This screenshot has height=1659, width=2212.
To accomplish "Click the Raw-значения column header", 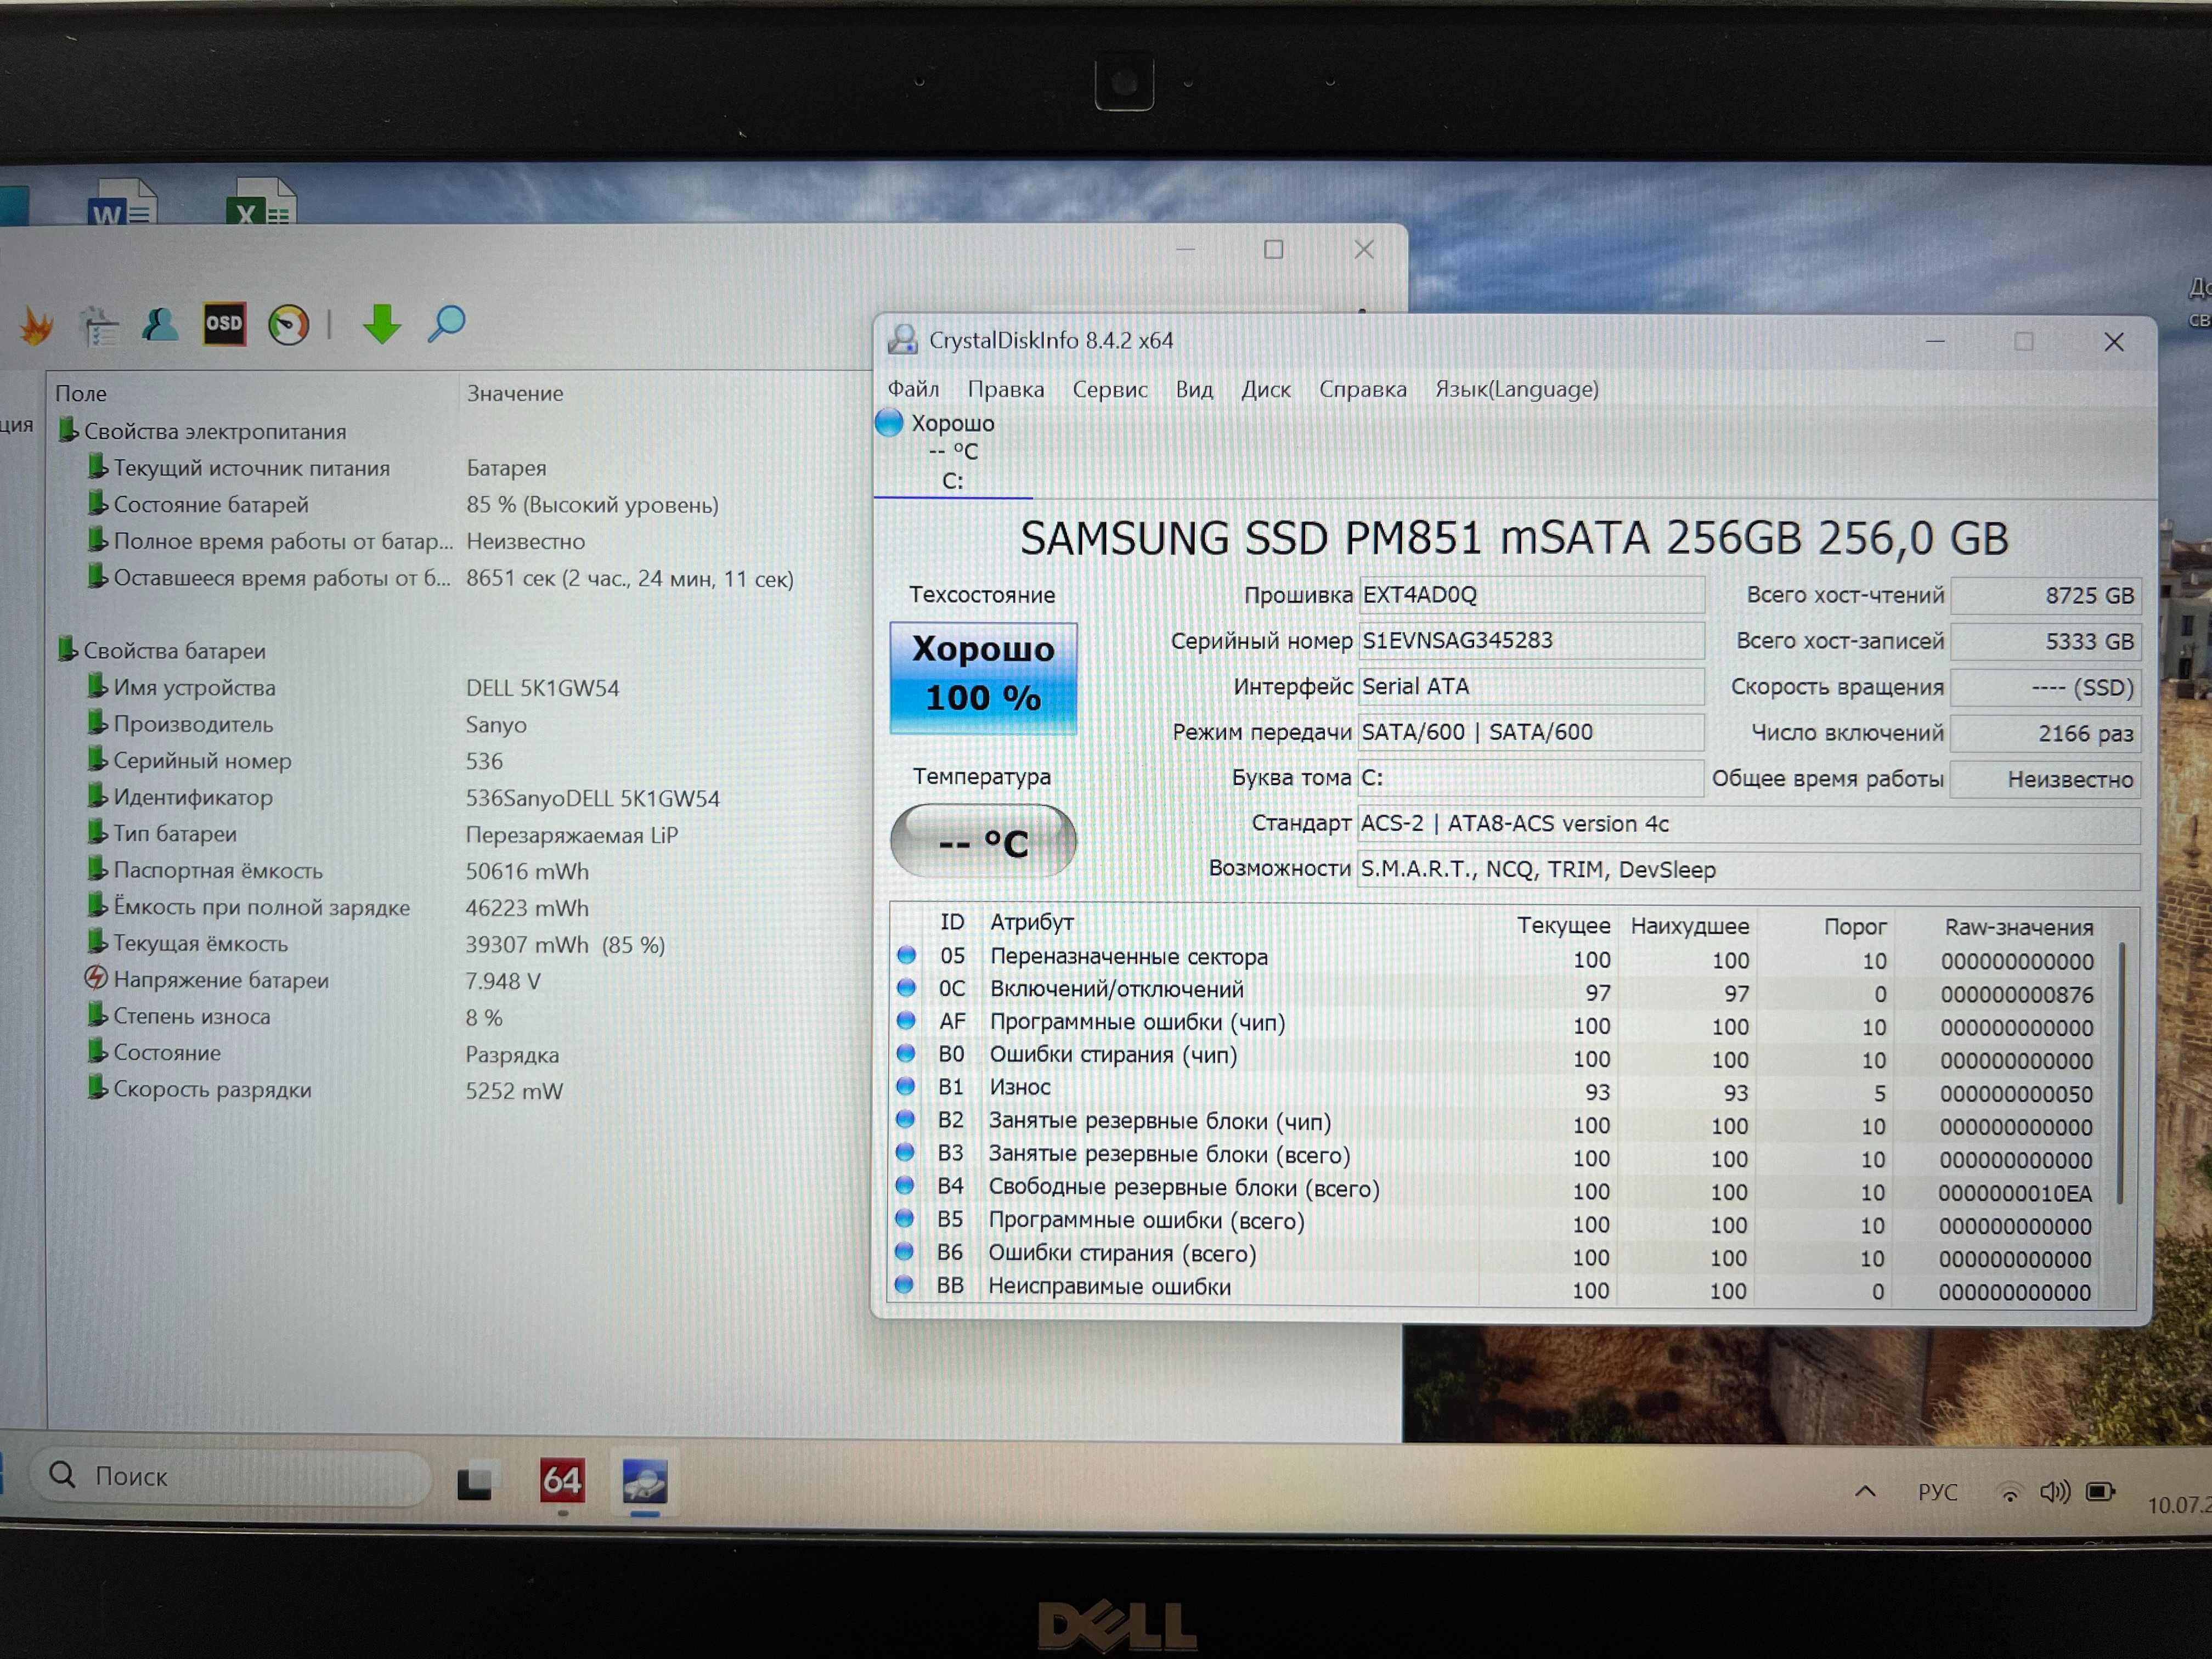I will point(2018,927).
